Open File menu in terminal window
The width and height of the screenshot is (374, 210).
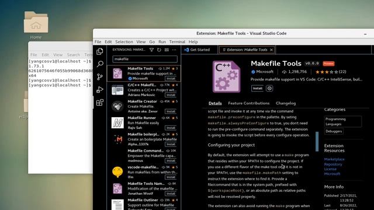click(x=34, y=55)
